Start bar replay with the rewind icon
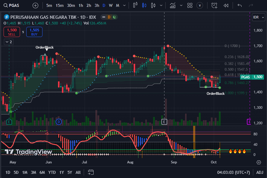Image resolution: width=267 pixels, height=178 pixels. [226, 6]
